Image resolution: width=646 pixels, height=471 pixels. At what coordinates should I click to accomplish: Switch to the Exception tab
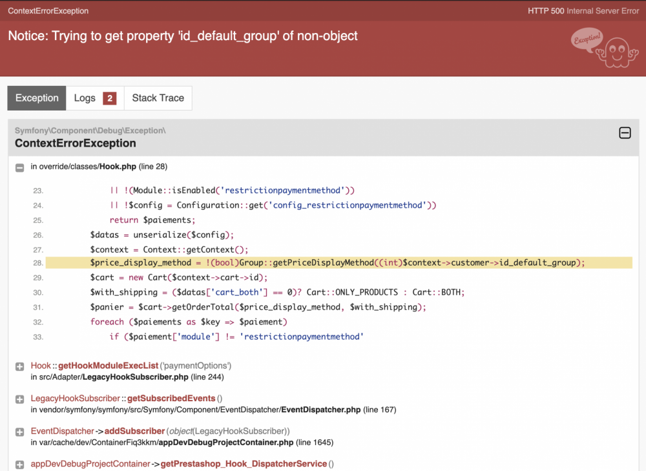click(37, 98)
